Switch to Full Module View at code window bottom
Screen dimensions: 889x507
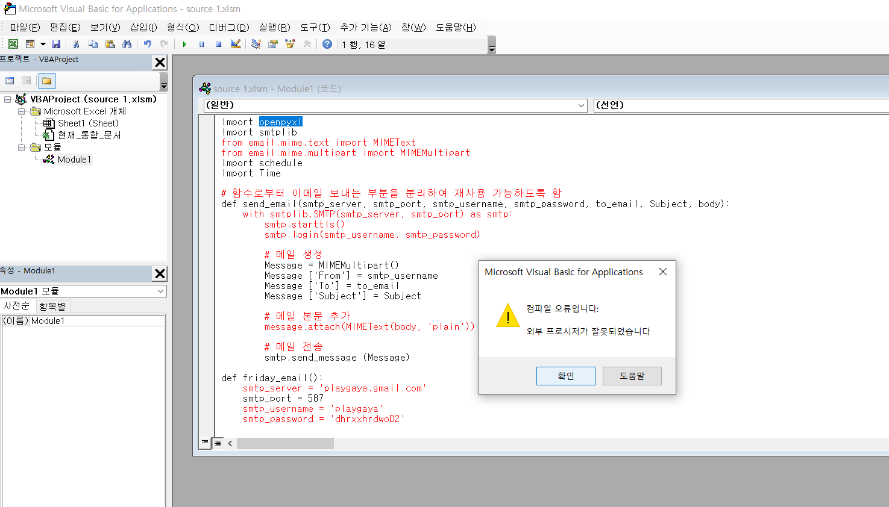[218, 443]
